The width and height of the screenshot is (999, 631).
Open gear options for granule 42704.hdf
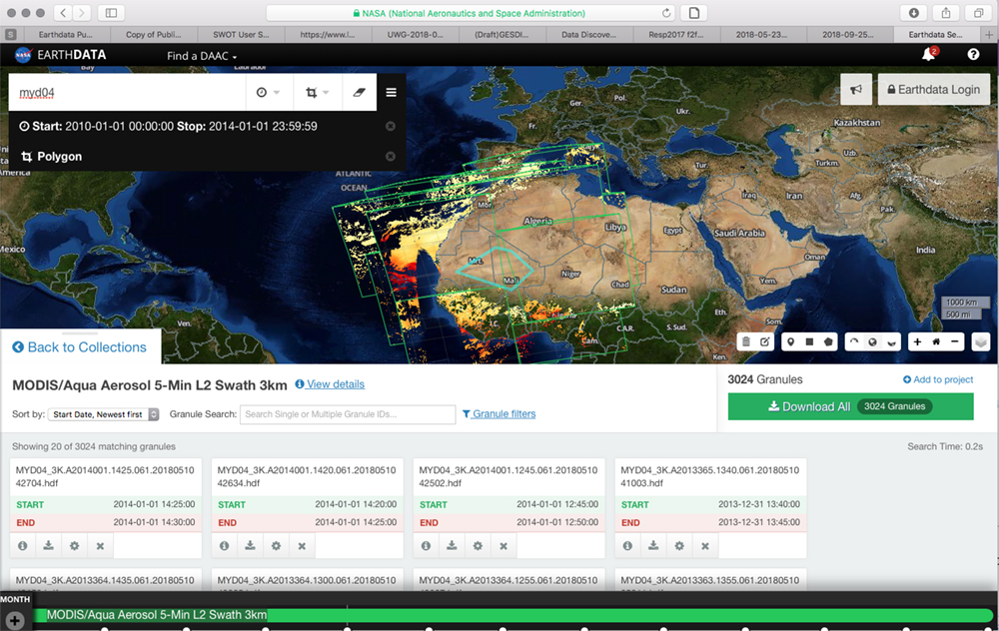coord(75,546)
